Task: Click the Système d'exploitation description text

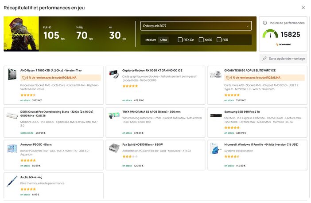Action: pyautogui.click(x=239, y=151)
